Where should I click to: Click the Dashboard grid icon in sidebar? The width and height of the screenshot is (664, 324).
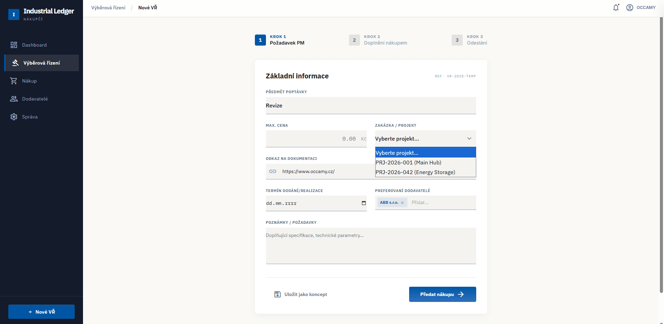tap(14, 45)
